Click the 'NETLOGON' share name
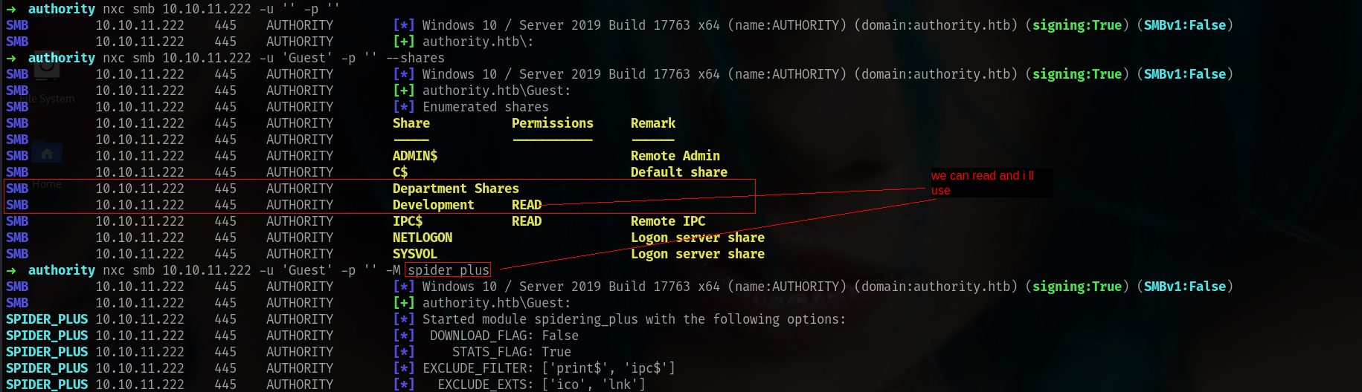The image size is (1362, 392). 423,238
